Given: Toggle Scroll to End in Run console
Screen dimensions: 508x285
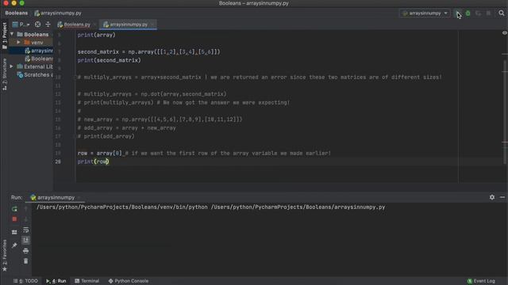Looking at the screenshot, I should tap(26, 240).
